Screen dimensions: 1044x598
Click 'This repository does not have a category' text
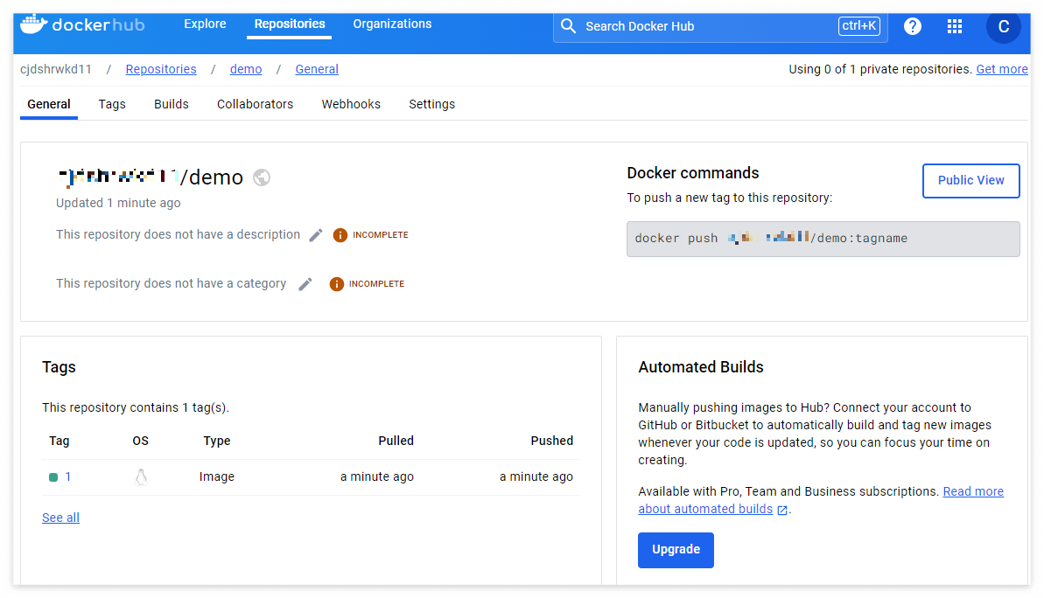coord(172,284)
